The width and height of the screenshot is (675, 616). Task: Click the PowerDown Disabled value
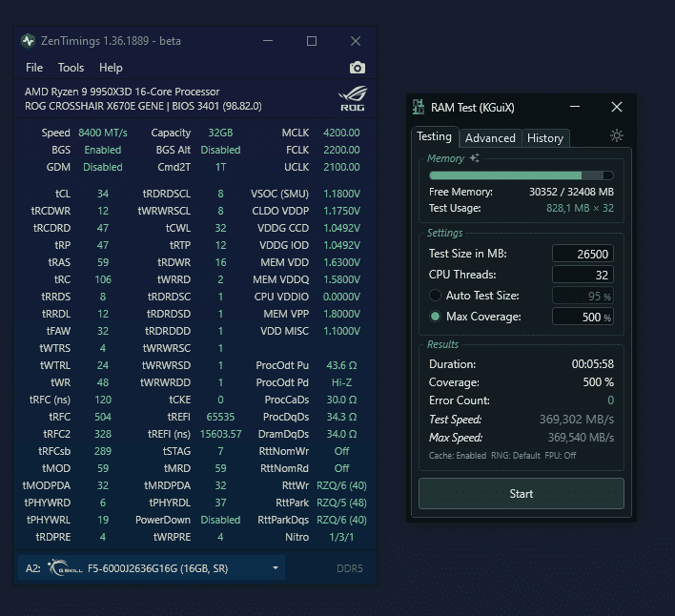point(220,520)
